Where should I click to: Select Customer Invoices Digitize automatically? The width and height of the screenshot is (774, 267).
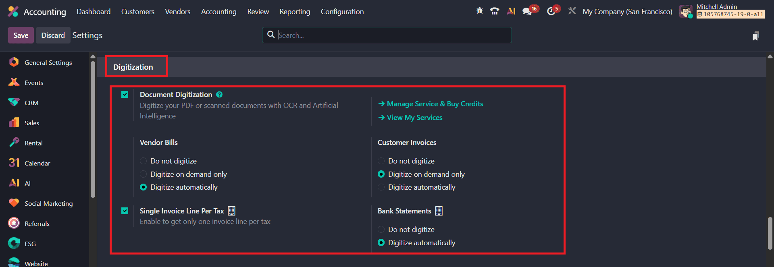381,187
